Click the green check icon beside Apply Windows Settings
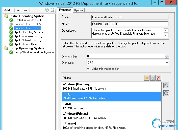This screenshot has height=130, width=178. tap(11, 36)
